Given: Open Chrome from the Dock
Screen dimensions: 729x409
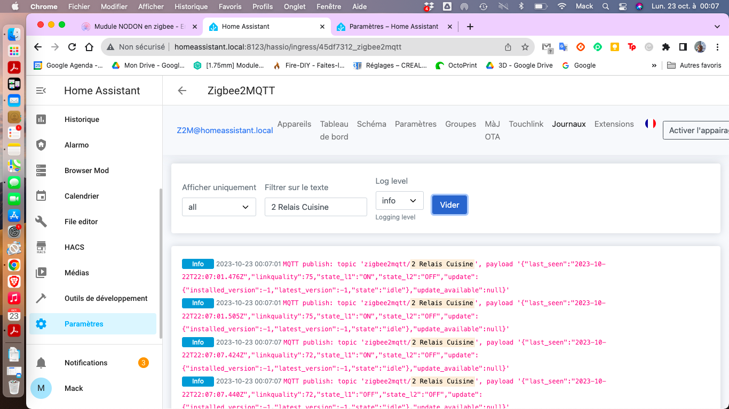Looking at the screenshot, I should [x=14, y=265].
